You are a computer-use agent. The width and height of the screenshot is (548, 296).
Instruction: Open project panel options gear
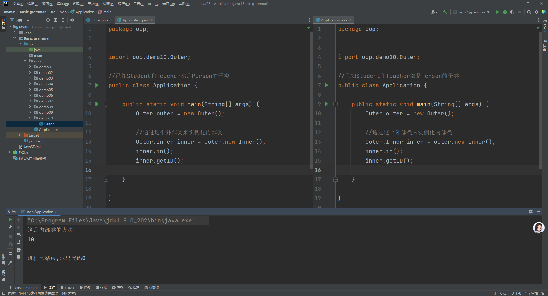[72, 20]
